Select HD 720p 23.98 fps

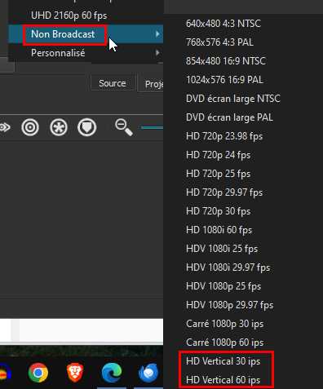(224, 136)
